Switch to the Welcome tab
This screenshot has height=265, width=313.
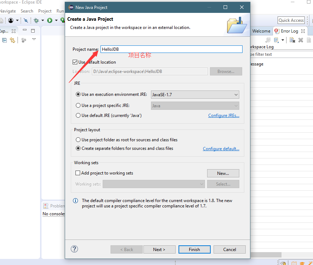261,31
